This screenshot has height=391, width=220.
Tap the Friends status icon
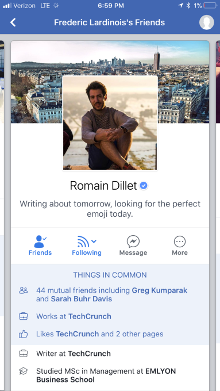click(x=40, y=241)
